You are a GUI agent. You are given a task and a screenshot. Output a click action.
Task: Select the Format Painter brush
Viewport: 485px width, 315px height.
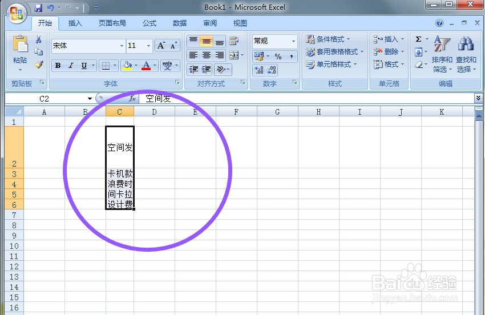click(x=39, y=64)
